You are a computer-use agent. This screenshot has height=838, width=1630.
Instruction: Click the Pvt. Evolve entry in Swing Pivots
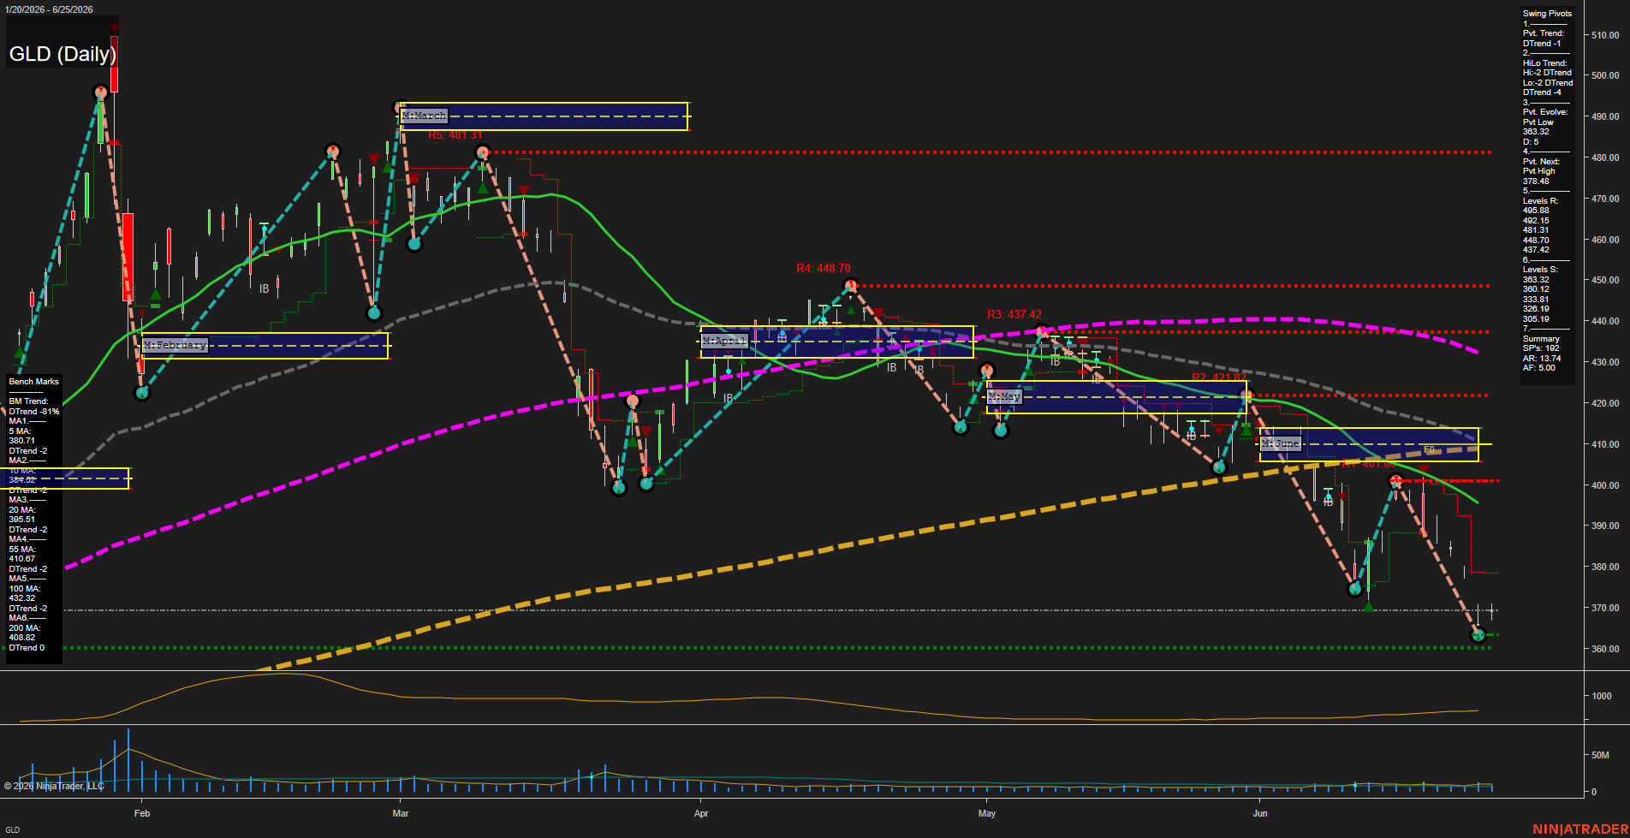[1545, 127]
